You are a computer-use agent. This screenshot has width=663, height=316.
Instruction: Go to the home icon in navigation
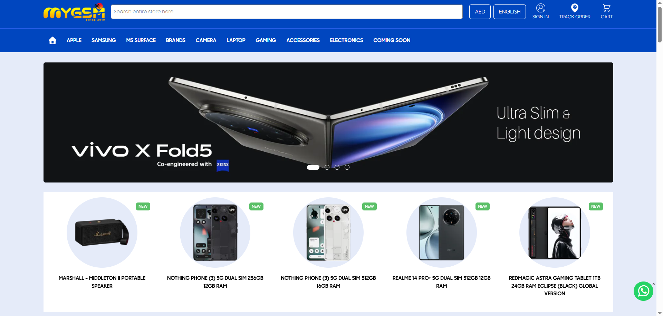point(52,40)
